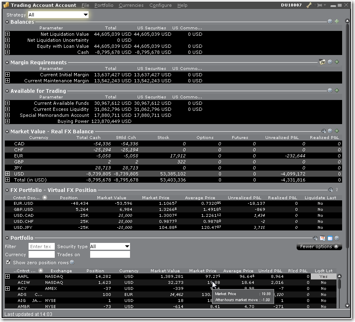
Task: Open the dropdown arrow beside the pin icon
Action: [x=325, y=5]
